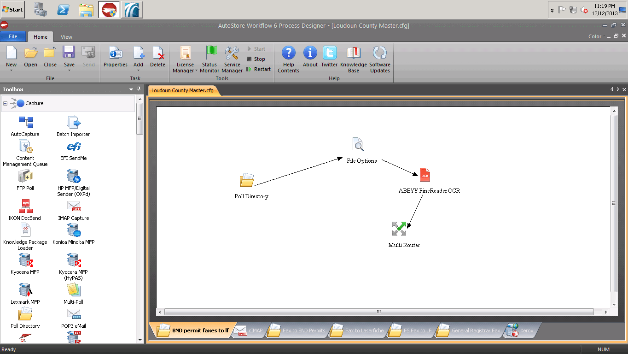
Task: Select the Loudoun County Master.cfg document tab
Action: [183, 90]
